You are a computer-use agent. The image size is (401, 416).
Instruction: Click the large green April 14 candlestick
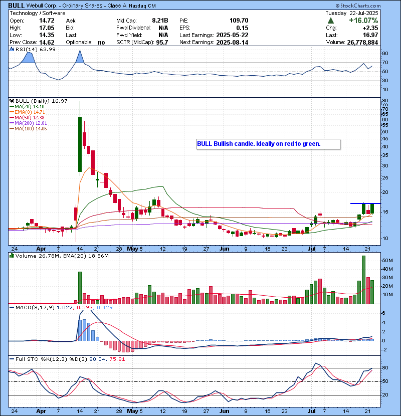(x=80, y=144)
